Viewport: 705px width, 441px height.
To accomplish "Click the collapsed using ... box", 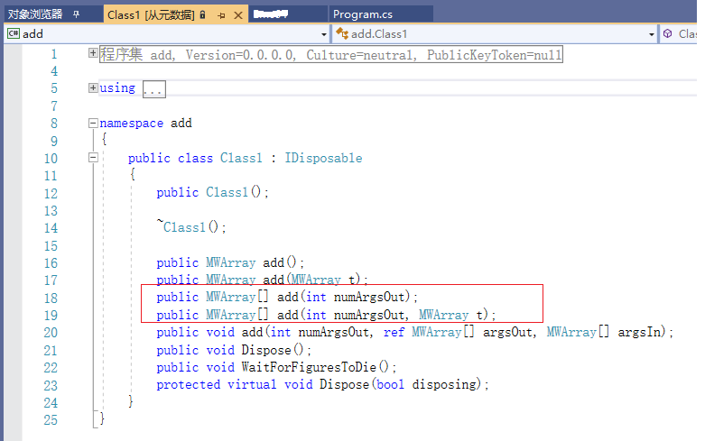I will (x=154, y=89).
